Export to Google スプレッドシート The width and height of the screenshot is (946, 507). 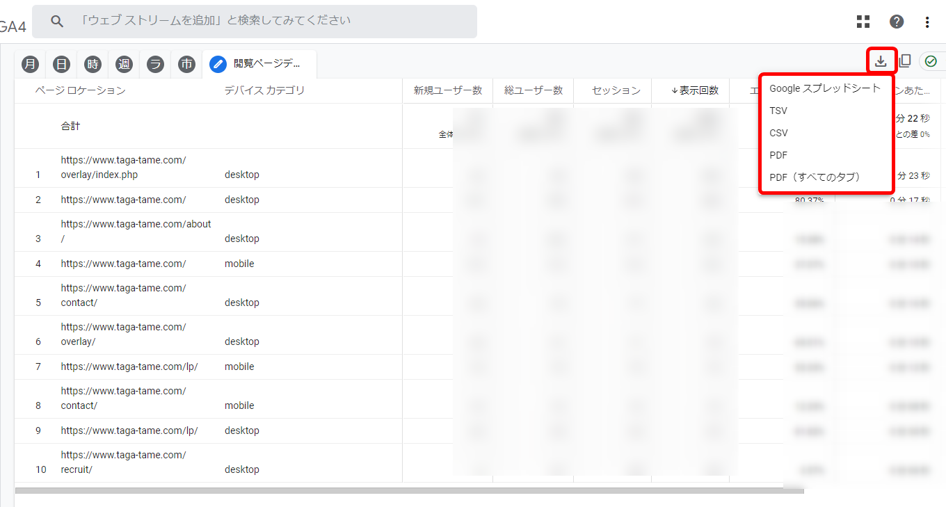(x=825, y=88)
